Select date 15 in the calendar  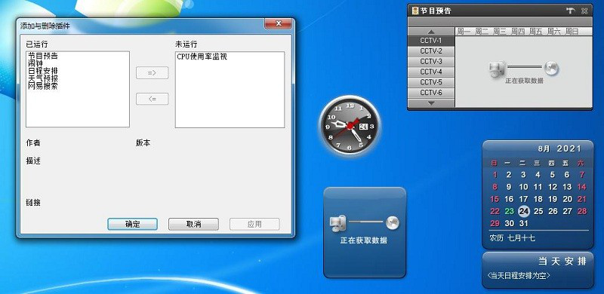click(x=495, y=199)
